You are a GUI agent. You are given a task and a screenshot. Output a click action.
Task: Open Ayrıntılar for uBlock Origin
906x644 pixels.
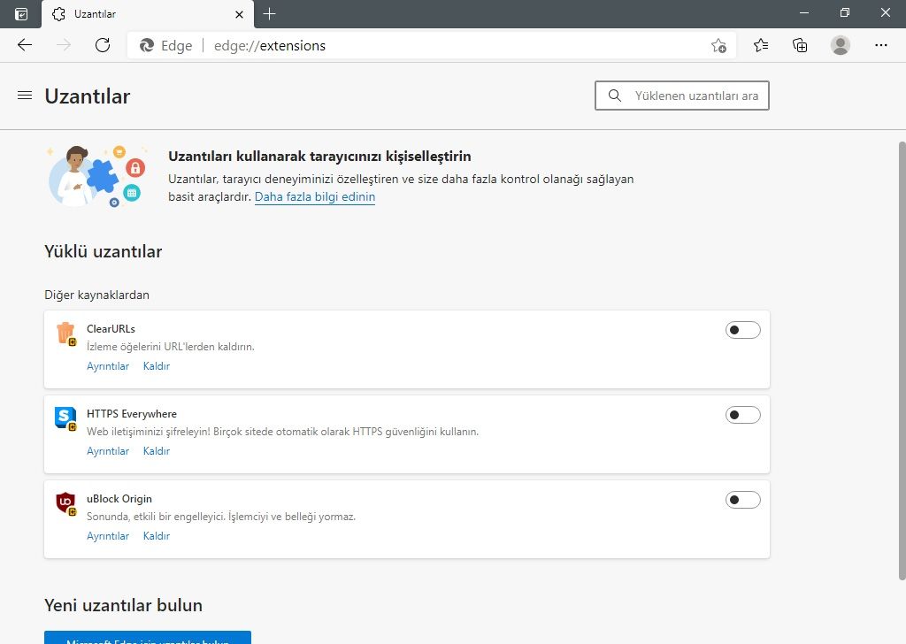(108, 536)
